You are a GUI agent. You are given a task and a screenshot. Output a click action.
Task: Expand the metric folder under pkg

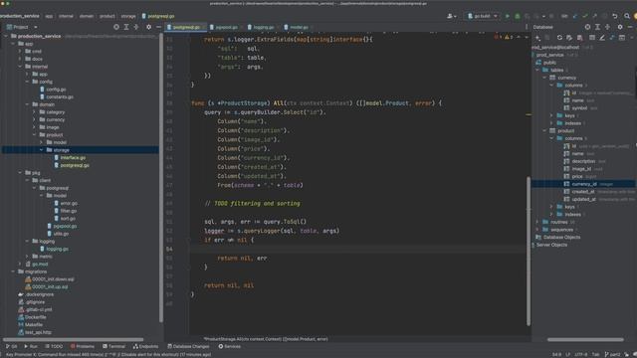(27, 257)
